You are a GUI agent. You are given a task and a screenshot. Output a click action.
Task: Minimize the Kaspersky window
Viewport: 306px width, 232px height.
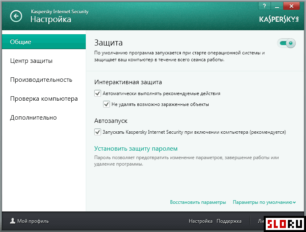point(277,6)
